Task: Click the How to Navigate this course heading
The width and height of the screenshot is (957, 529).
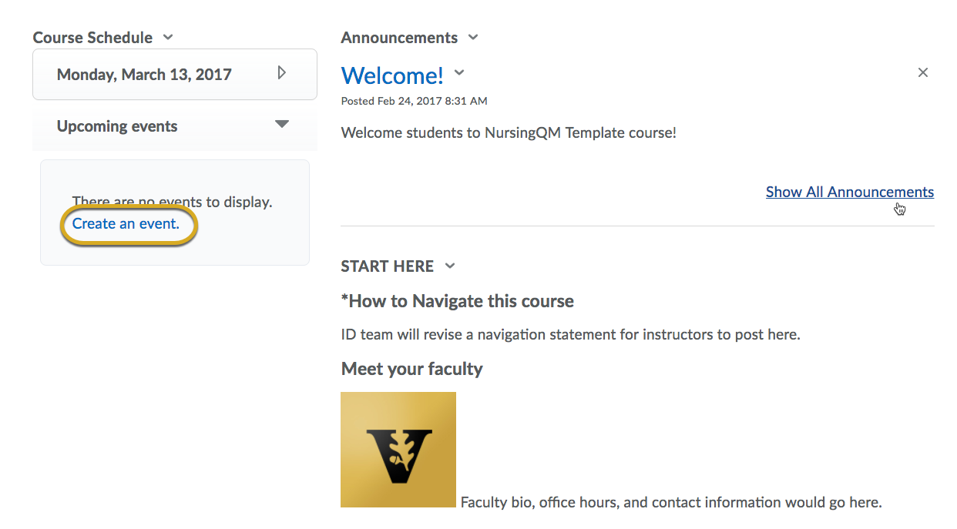Action: coord(458,301)
